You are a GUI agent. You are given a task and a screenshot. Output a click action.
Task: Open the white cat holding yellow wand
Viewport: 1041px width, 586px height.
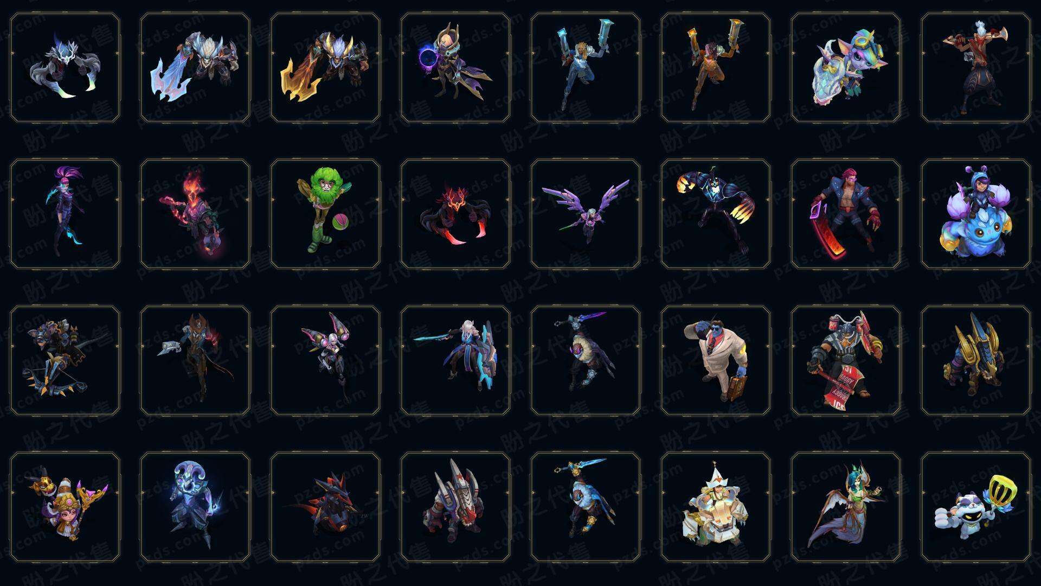(x=976, y=507)
